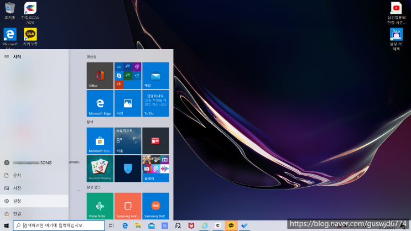
Task: Open the Office tile
Action: click(x=100, y=76)
